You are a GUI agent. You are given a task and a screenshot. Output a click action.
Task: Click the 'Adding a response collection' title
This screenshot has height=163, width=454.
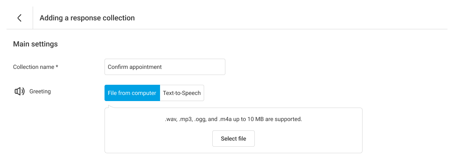[x=87, y=18]
